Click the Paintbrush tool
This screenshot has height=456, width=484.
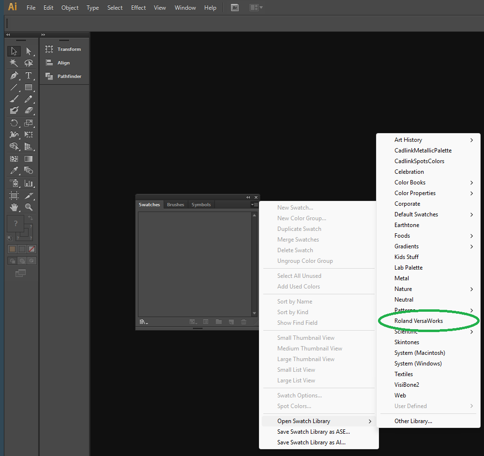pyautogui.click(x=14, y=99)
